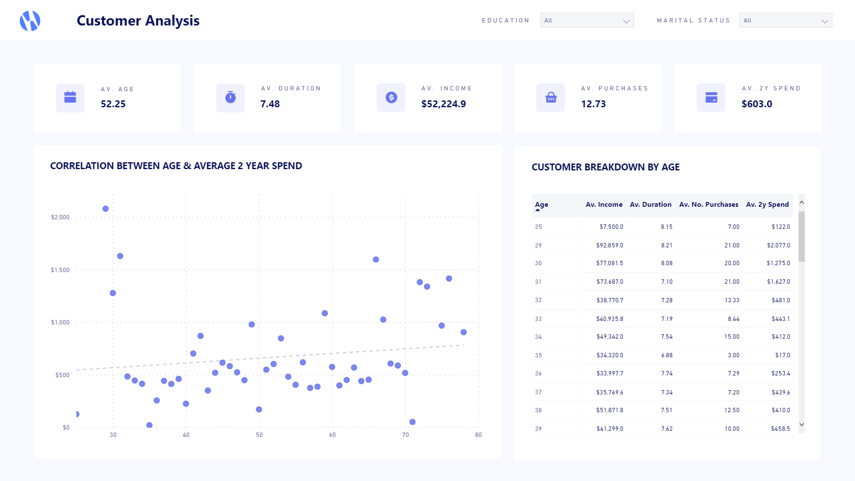855x481 pixels.
Task: Click the blue globe logo icon
Action: click(30, 21)
